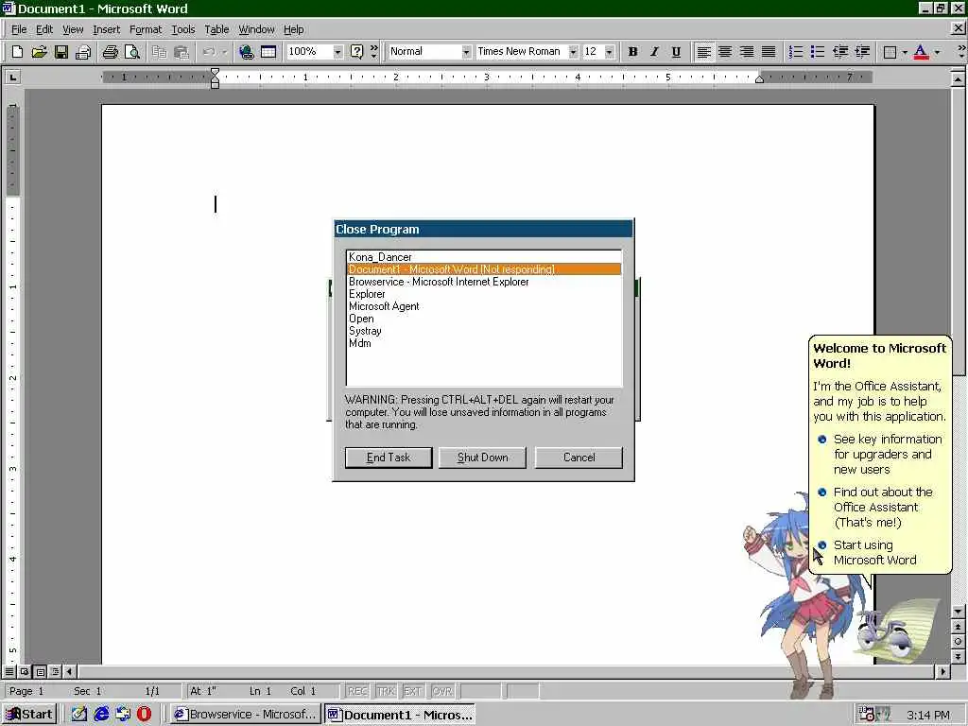Toggle Italic formatting
The width and height of the screenshot is (968, 726).
[654, 52]
